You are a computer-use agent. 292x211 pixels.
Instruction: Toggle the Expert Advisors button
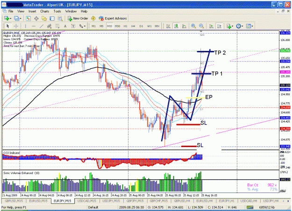click(x=113, y=18)
